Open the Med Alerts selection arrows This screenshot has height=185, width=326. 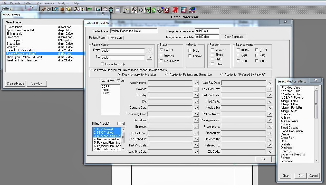(270, 102)
